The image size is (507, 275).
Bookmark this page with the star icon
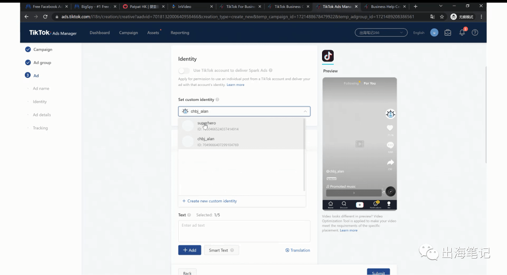tap(442, 17)
